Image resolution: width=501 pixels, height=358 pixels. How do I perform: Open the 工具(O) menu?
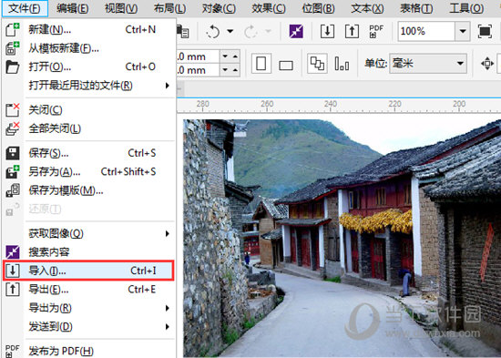(x=466, y=8)
